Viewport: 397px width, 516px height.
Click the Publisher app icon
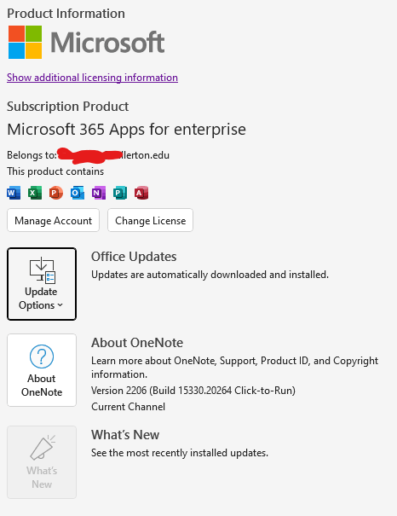click(120, 193)
